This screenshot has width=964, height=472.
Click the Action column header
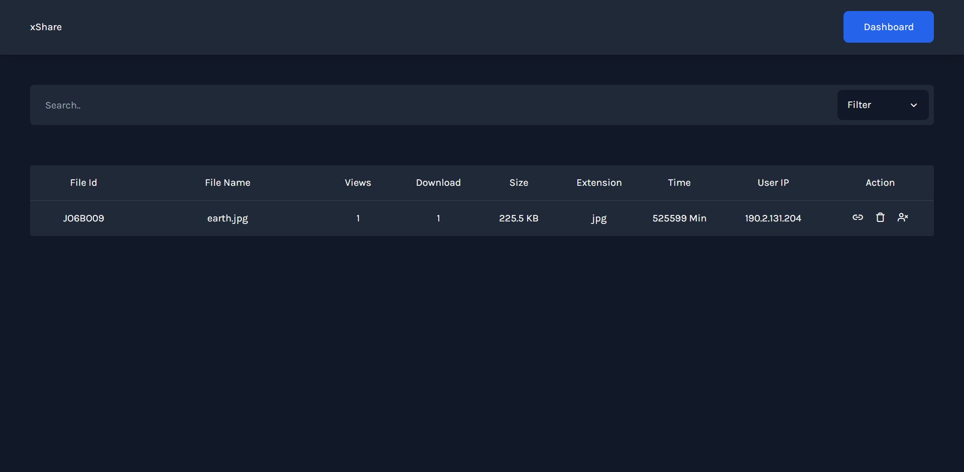pyautogui.click(x=880, y=183)
